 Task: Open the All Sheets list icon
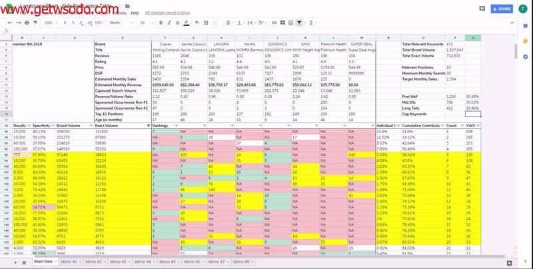coord(24,262)
